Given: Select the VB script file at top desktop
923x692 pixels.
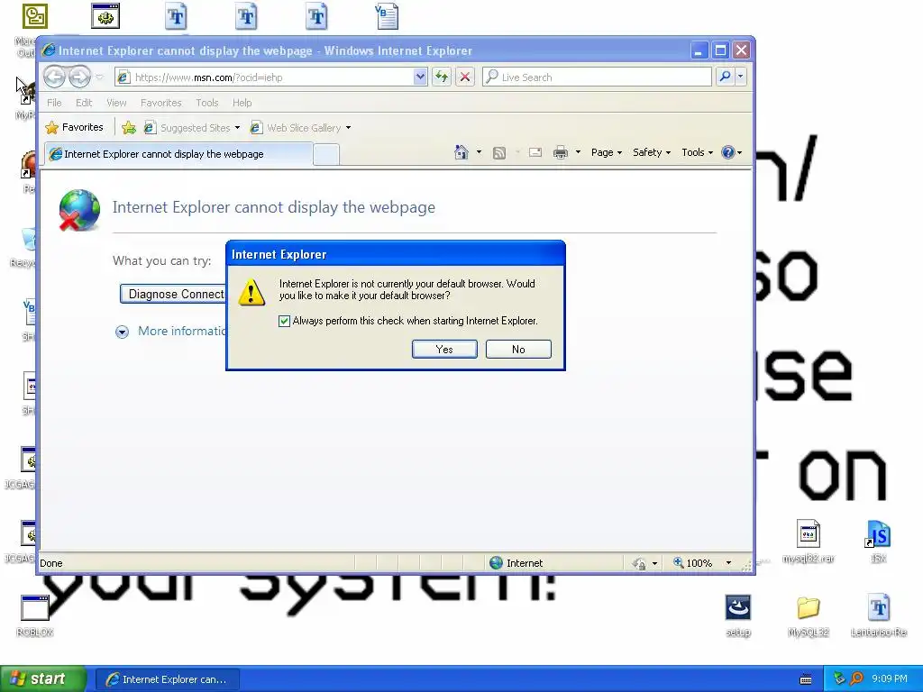Looking at the screenshot, I should click(x=387, y=16).
